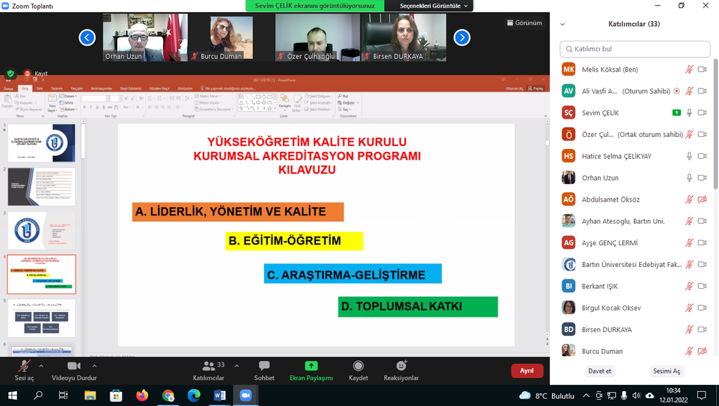719x406 pixels.
Task: Collapse the Katılımcılar panel chevron
Action: point(562,24)
